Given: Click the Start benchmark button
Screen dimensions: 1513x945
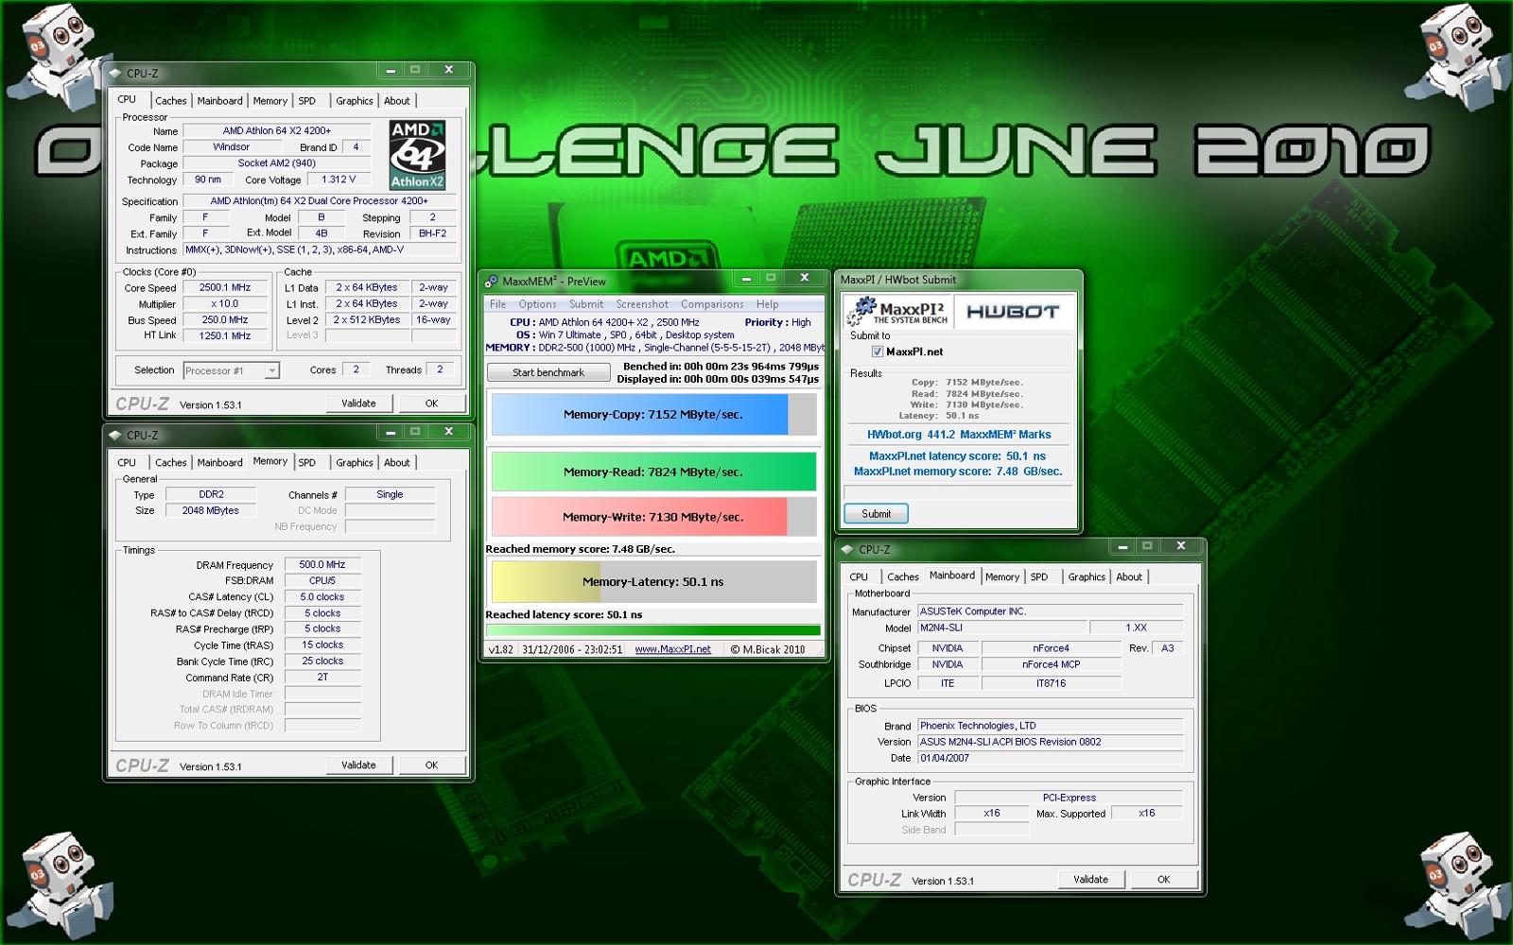Looking at the screenshot, I should (x=548, y=372).
